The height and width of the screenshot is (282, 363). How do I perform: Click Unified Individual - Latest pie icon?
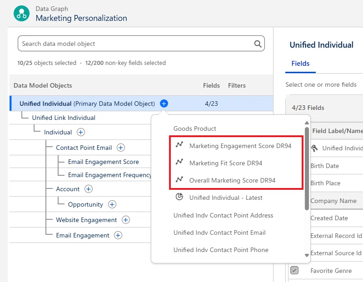click(x=179, y=197)
